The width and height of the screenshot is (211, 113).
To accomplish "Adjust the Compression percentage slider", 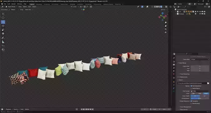I will pyautogui.click(x=200, y=98).
